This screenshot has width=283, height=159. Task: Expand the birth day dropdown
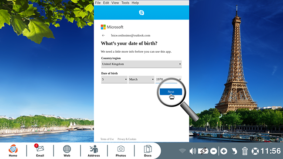point(114,79)
